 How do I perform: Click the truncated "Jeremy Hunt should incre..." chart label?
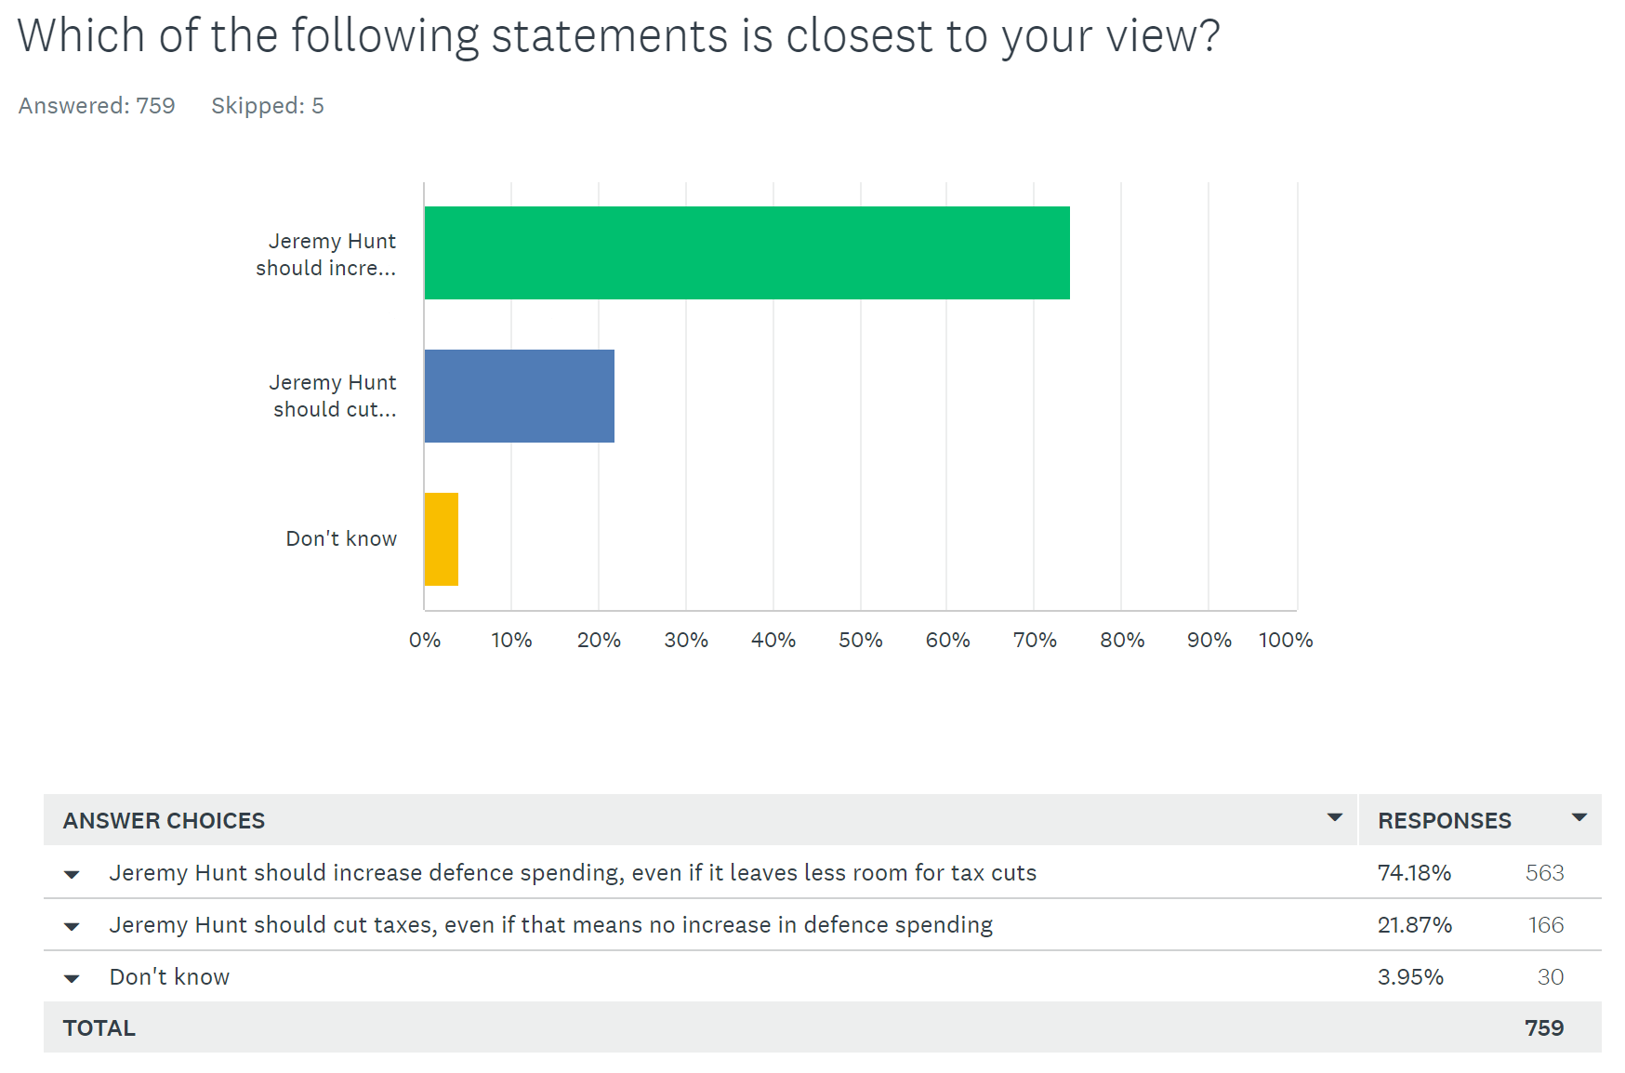click(x=326, y=254)
